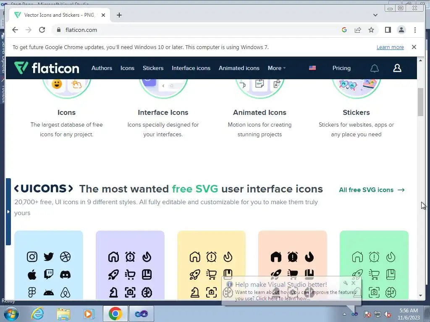View site information lock icon
Image resolution: width=430 pixels, height=322 pixels.
[x=58, y=30]
